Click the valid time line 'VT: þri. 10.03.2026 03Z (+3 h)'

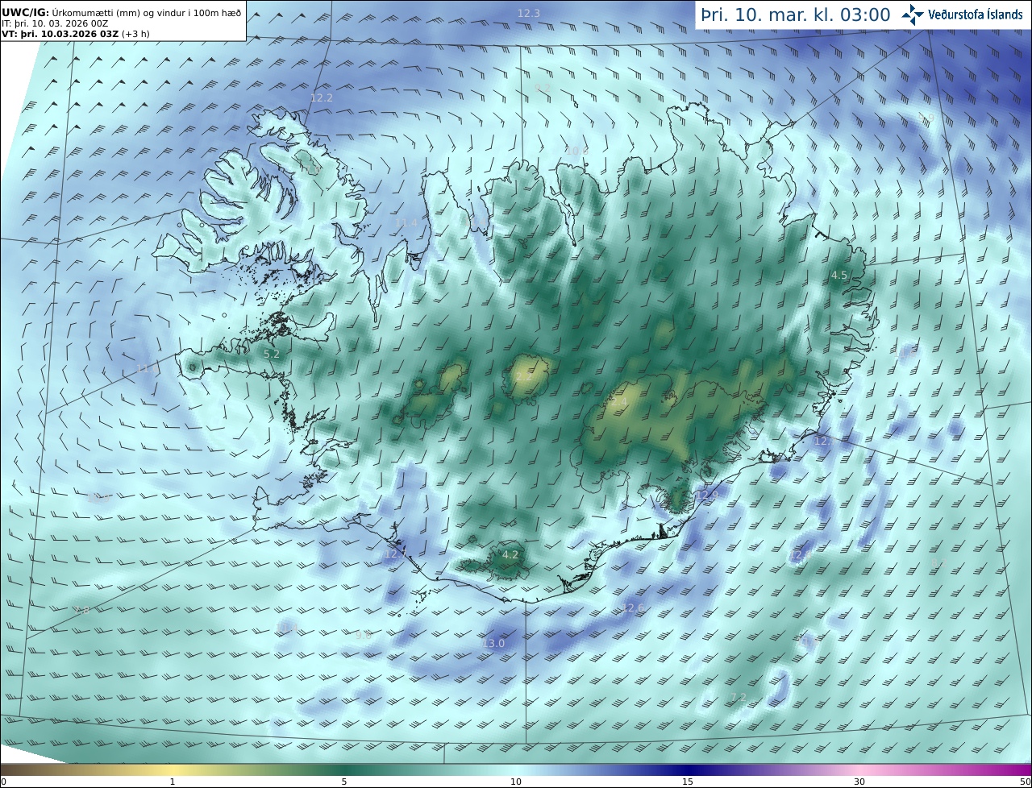coord(76,33)
